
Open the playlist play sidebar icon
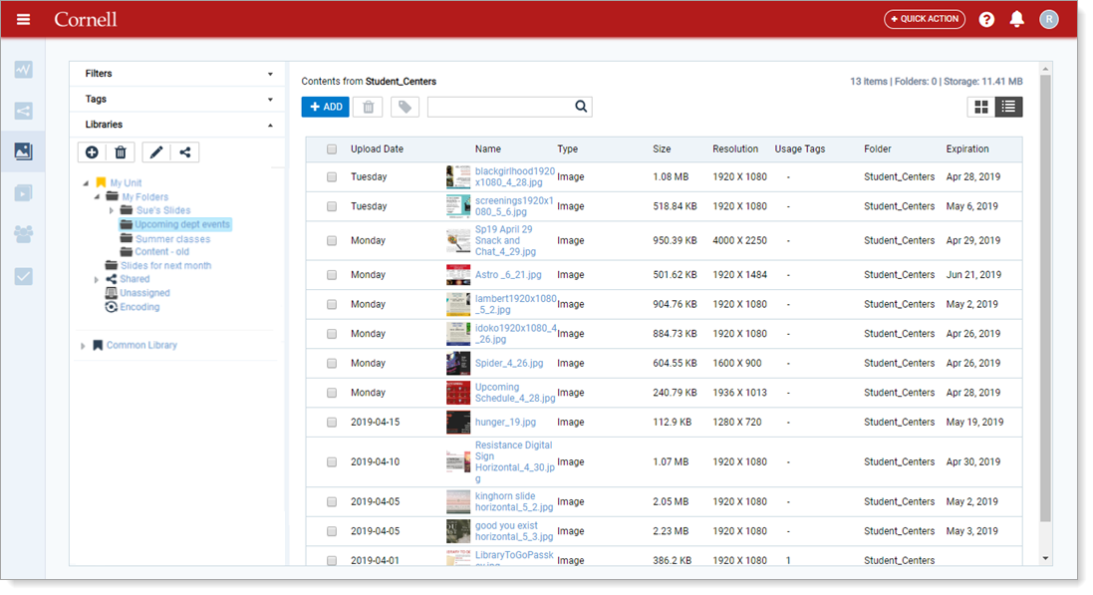tap(23, 193)
